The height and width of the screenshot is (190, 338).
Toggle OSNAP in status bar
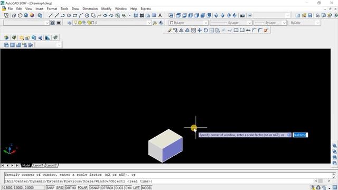click(95, 188)
